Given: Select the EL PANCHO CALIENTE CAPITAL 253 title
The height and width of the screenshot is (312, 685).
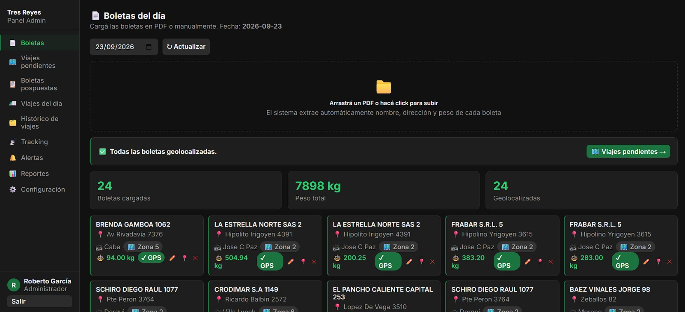Looking at the screenshot, I should point(383,293).
